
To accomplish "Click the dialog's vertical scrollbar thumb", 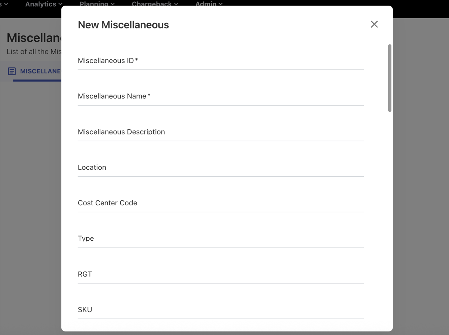I will [x=390, y=78].
